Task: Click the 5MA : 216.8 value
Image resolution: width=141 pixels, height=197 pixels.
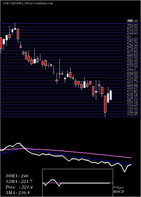Action: click(x=17, y=193)
